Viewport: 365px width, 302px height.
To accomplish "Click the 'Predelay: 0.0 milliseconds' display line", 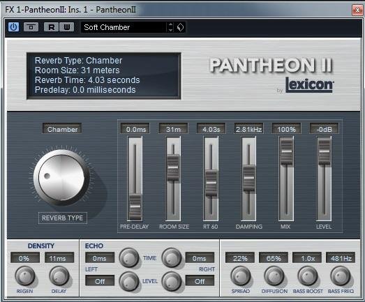I will 85,90.
